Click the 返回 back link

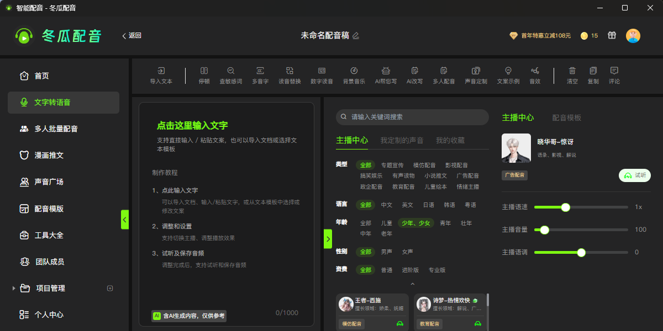(131, 35)
